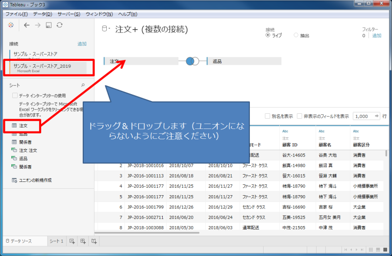Click the join Venn diagram icon

[x=193, y=61]
